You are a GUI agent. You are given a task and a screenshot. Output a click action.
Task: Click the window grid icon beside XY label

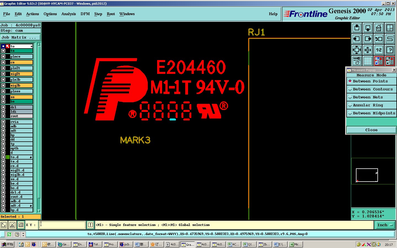coord(21,225)
